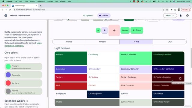This screenshot has width=192, height=108.
Task: Select the Web platform tab
Action: 136,42
